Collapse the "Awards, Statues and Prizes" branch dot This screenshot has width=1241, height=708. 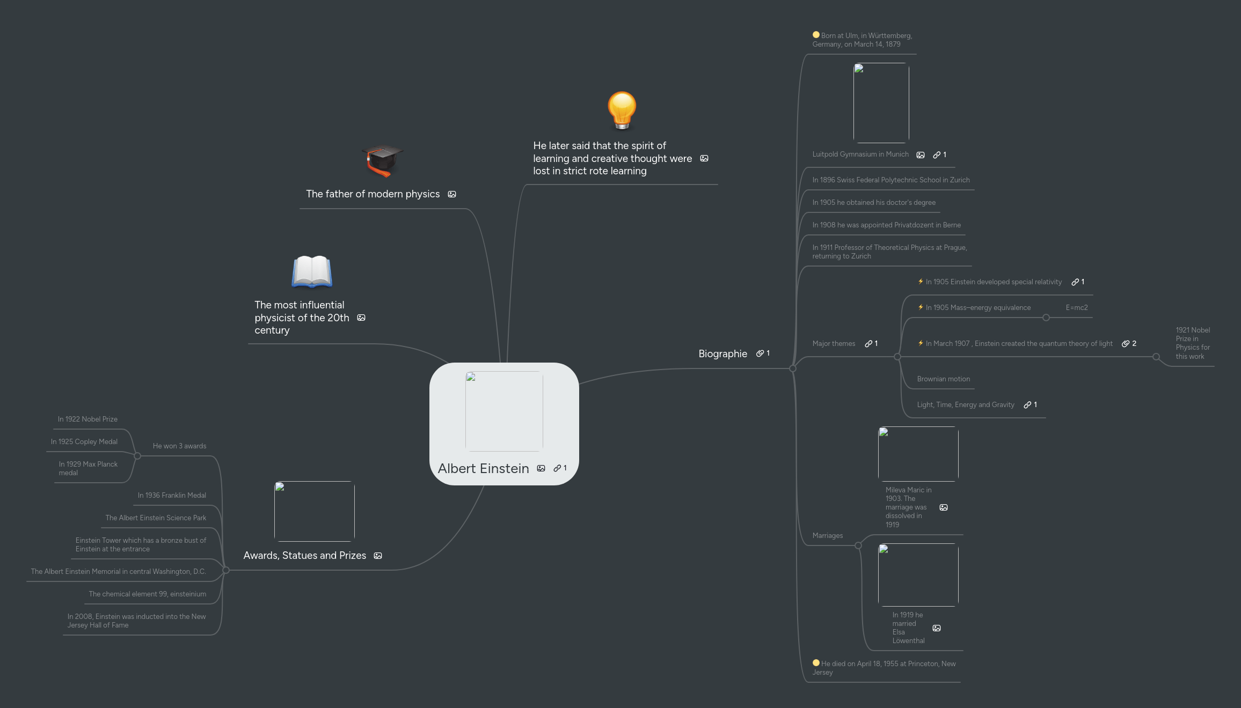pos(226,571)
